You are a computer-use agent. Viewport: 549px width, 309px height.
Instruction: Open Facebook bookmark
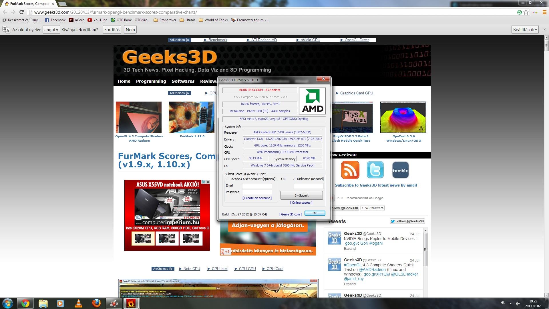[x=55, y=20]
